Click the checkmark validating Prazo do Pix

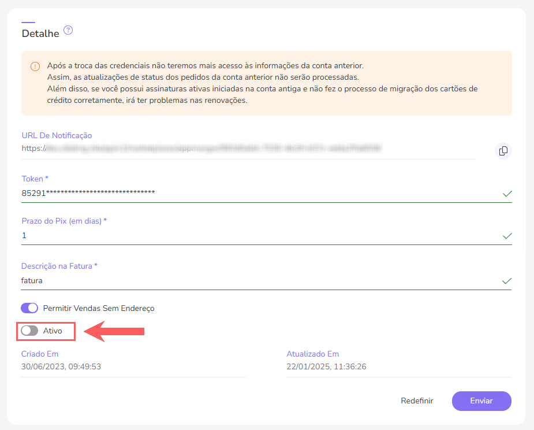point(507,236)
